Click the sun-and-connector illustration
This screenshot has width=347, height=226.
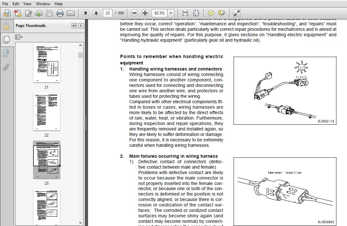tap(285, 90)
